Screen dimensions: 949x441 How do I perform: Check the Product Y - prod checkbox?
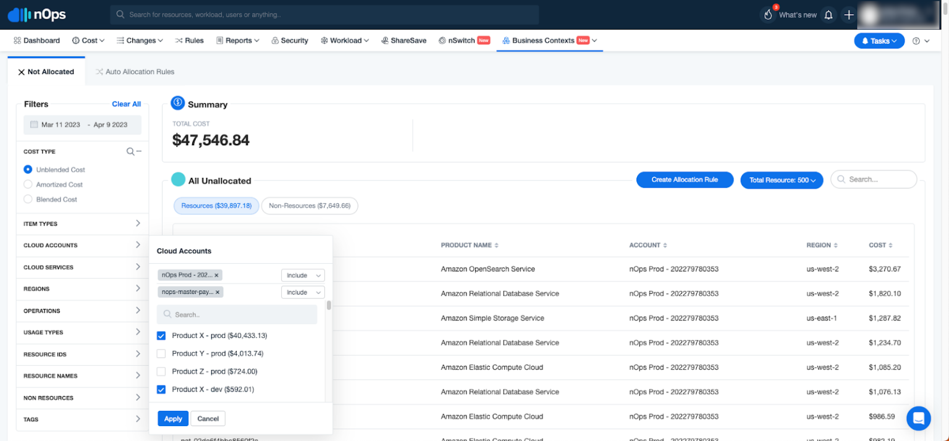(x=161, y=353)
